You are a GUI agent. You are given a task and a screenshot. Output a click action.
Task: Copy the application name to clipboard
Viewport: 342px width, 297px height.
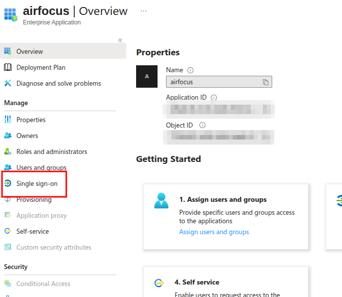point(265,82)
